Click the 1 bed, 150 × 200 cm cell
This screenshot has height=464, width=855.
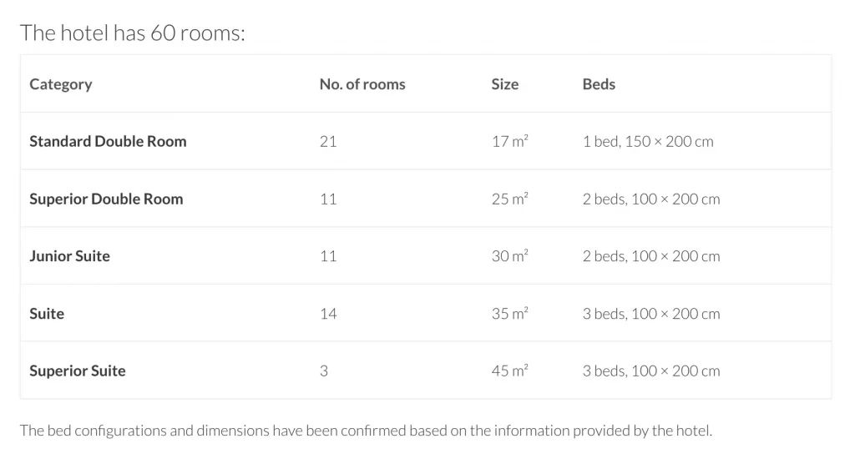648,142
